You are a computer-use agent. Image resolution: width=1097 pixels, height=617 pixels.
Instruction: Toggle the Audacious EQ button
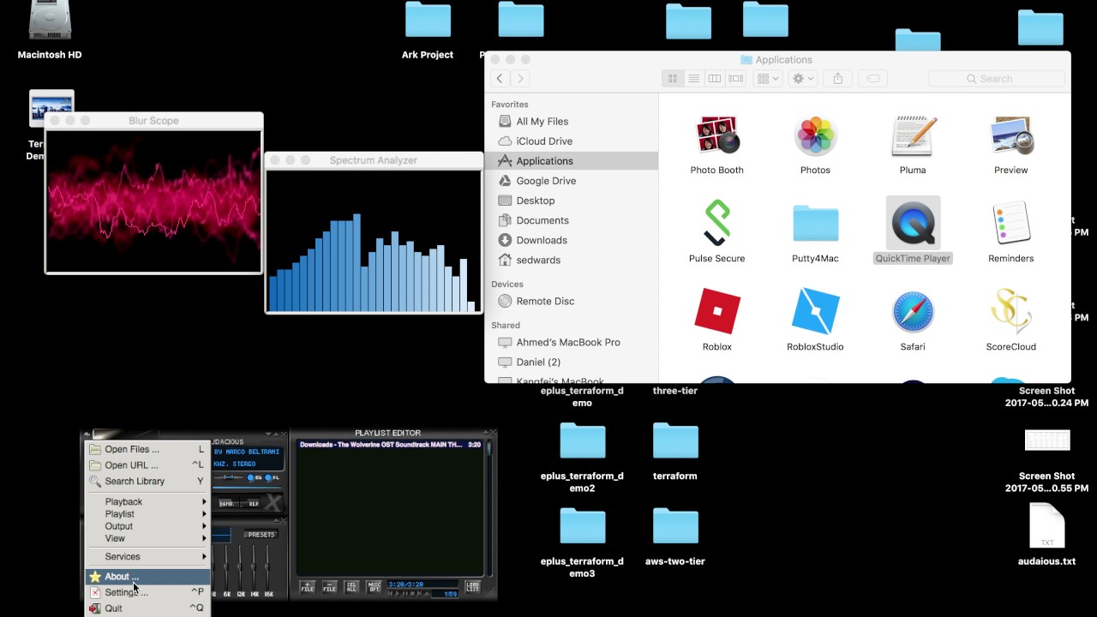coord(255,477)
